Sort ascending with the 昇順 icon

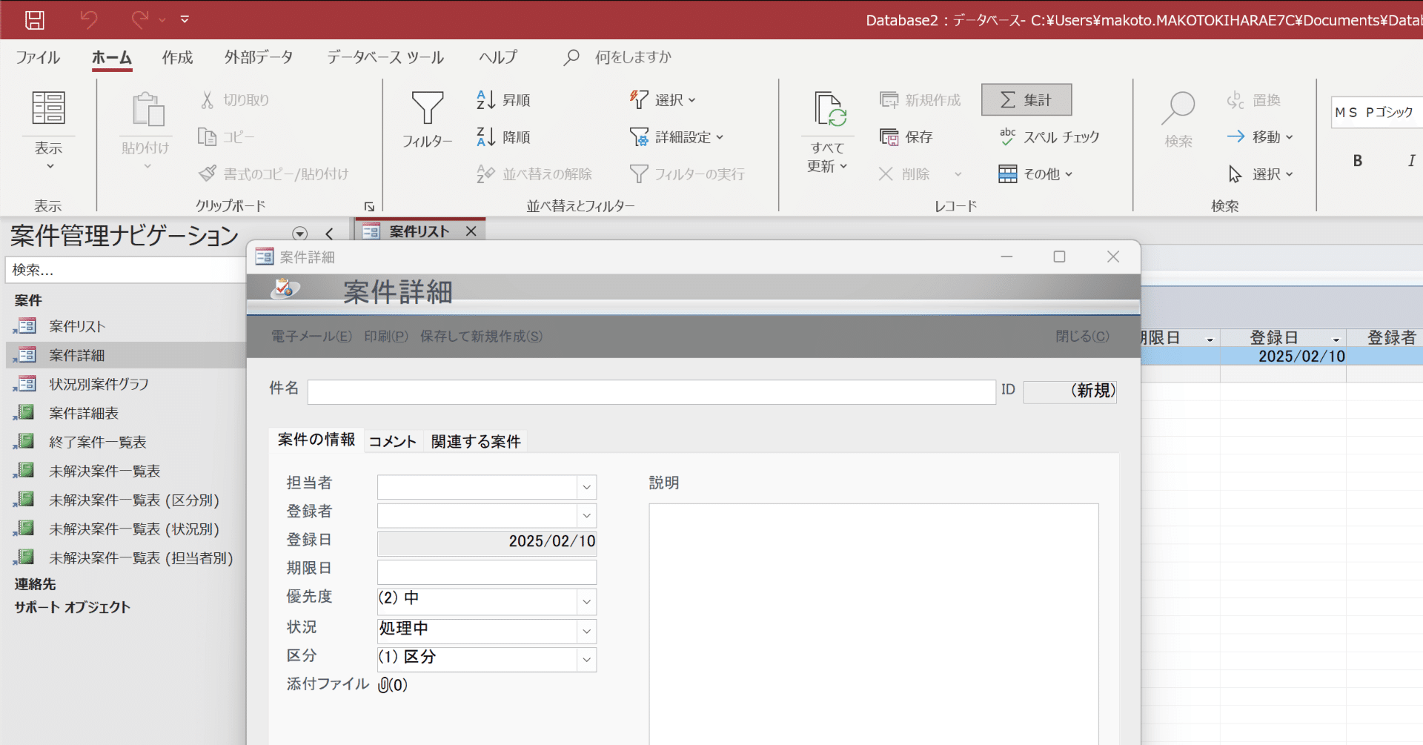503,99
